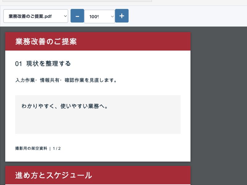Click the callout text わかりやすく、使いやすい業務へ。
247x185 pixels.
click(65, 106)
